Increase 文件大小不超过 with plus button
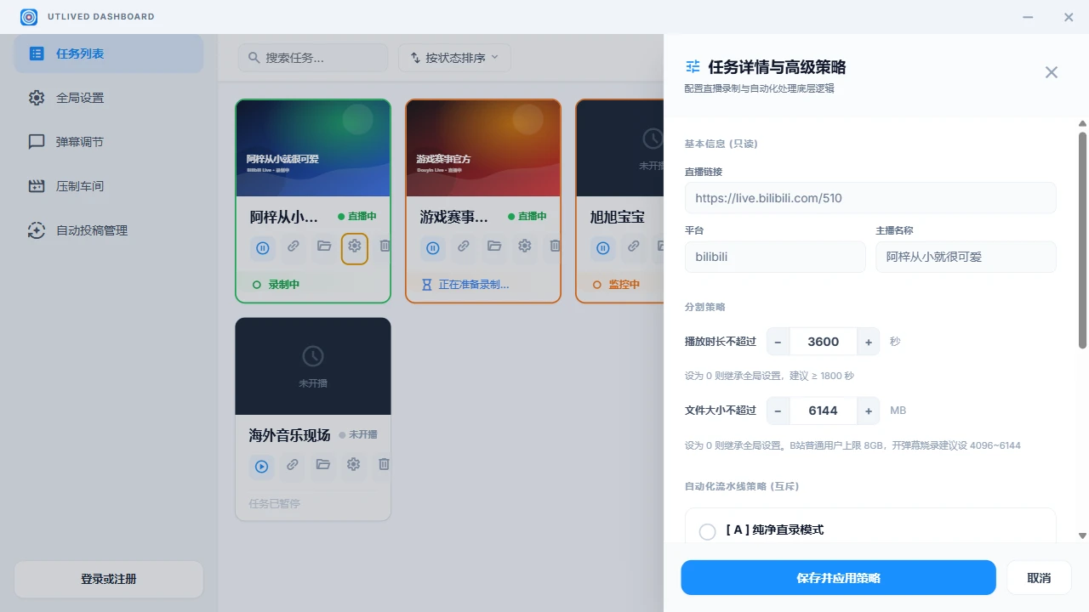This screenshot has height=612, width=1089. tap(869, 411)
